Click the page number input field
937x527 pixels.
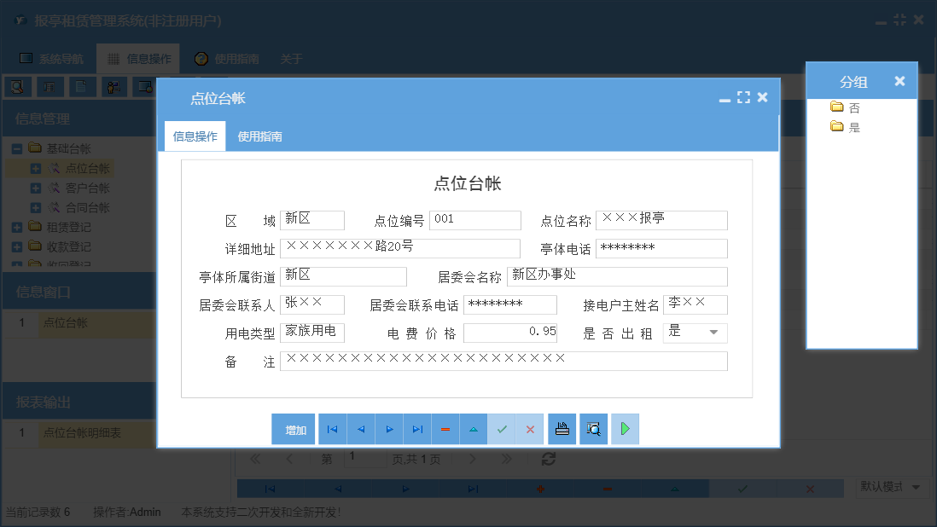click(364, 459)
